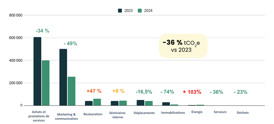
Task: Select the 2024 bar for Achats et prestations
Action: (x=46, y=83)
